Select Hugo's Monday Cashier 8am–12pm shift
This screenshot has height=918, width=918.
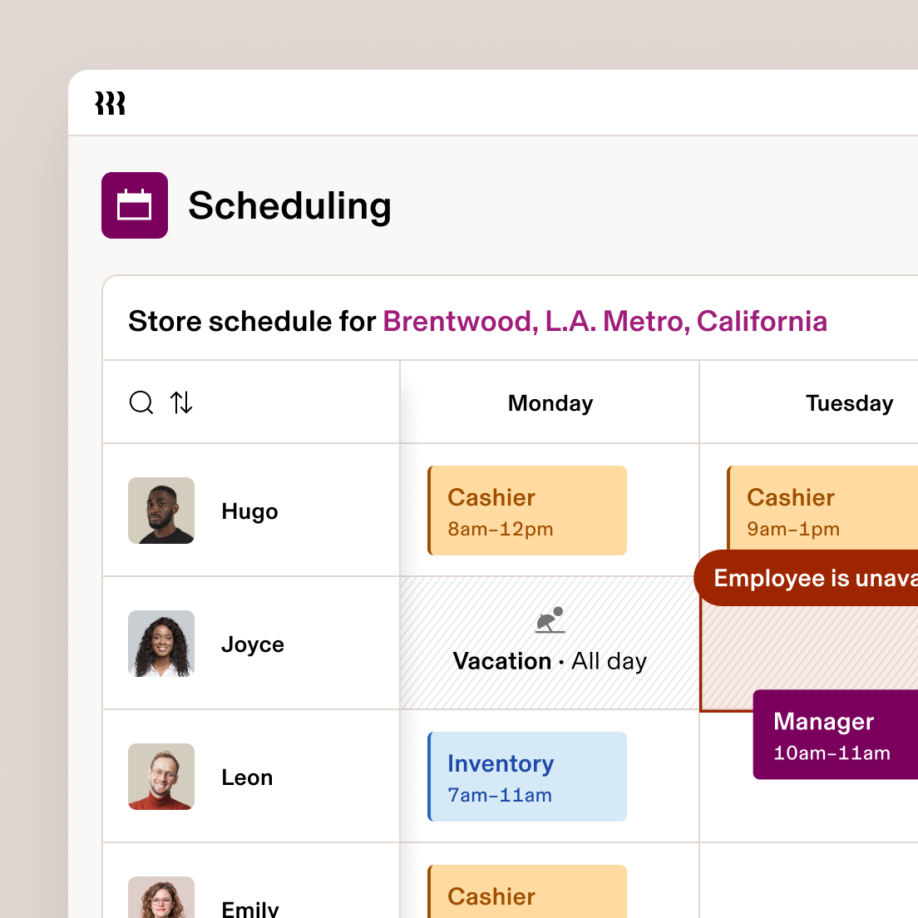coord(527,510)
